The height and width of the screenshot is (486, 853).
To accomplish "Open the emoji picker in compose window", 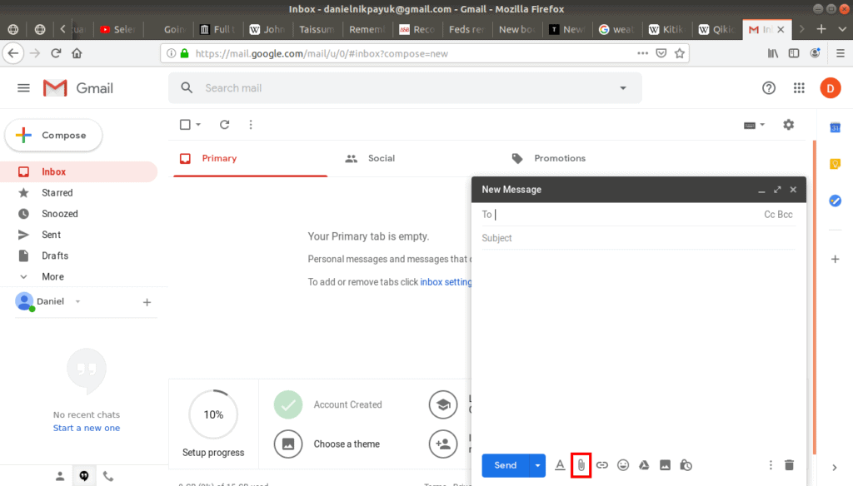I will coord(623,465).
